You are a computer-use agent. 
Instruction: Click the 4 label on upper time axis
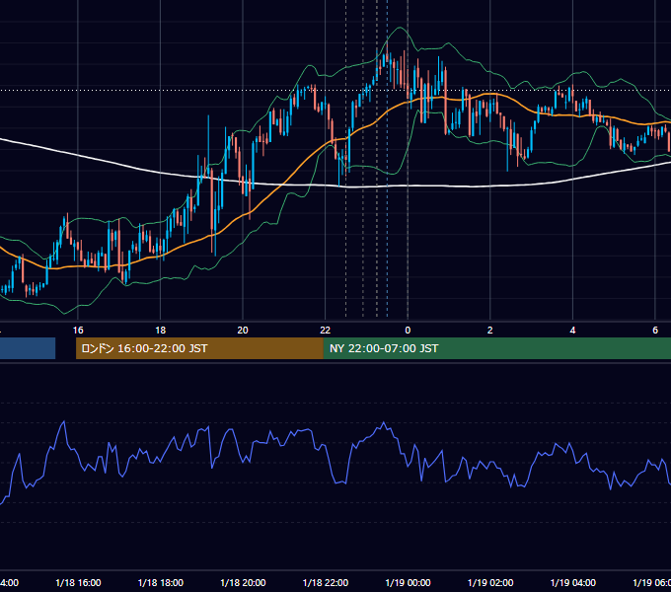572,331
